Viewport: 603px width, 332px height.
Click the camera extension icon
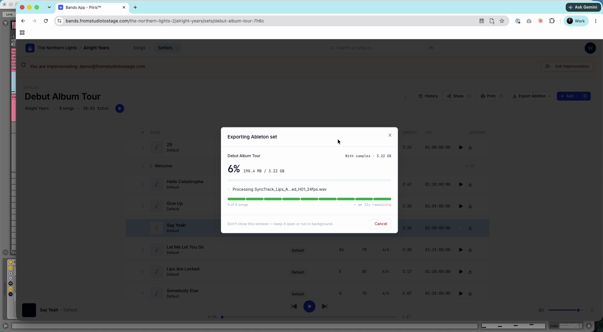(x=529, y=21)
